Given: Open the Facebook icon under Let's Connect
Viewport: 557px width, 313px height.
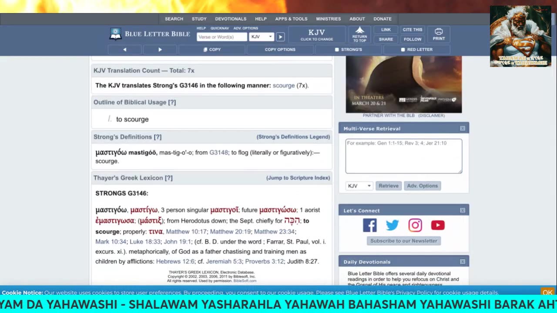Looking at the screenshot, I should [370, 225].
